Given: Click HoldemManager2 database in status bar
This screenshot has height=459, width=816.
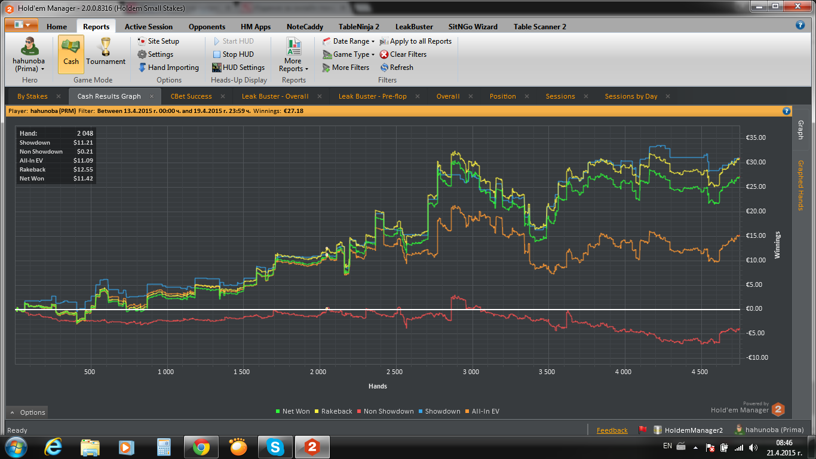Looking at the screenshot, I should tap(688, 430).
